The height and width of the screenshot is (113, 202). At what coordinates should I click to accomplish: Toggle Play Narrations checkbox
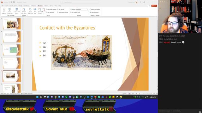tap(50, 13)
